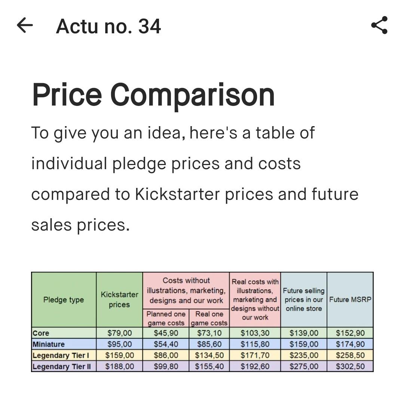The height and width of the screenshot is (396, 404).
Task: Click the $79,00 Core Kickstarter price
Action: click(x=120, y=333)
